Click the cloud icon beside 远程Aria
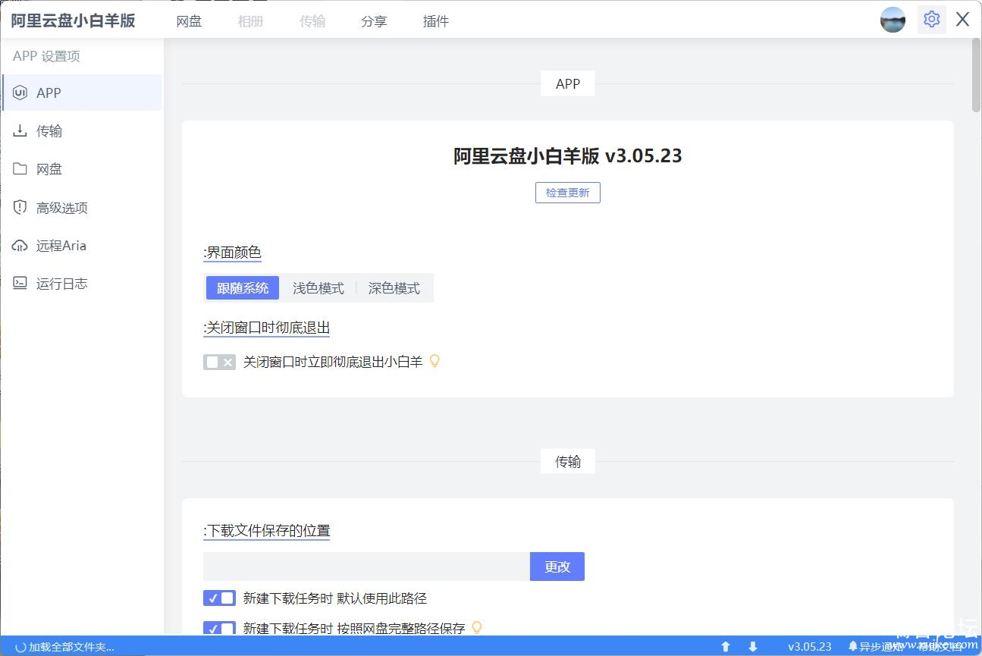The height and width of the screenshot is (656, 982). (20, 246)
